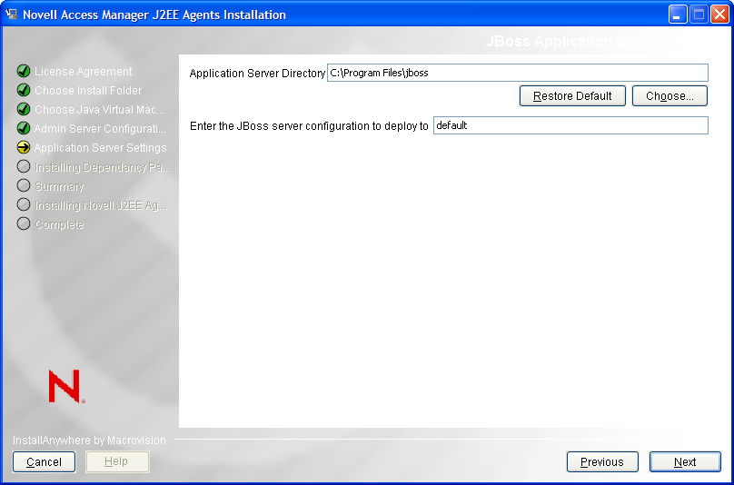The width and height of the screenshot is (734, 485).
Task: Click the check beside Choose Java Virtual Mac...
Action: pyautogui.click(x=24, y=110)
